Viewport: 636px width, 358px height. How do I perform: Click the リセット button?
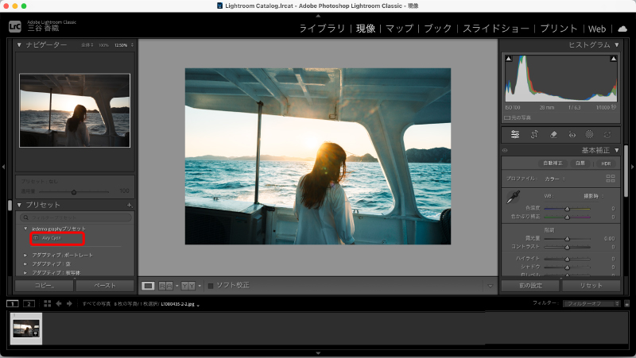[x=591, y=285]
